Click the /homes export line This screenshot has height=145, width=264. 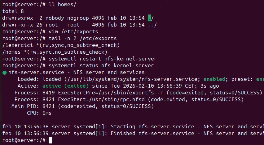[x=55, y=52]
